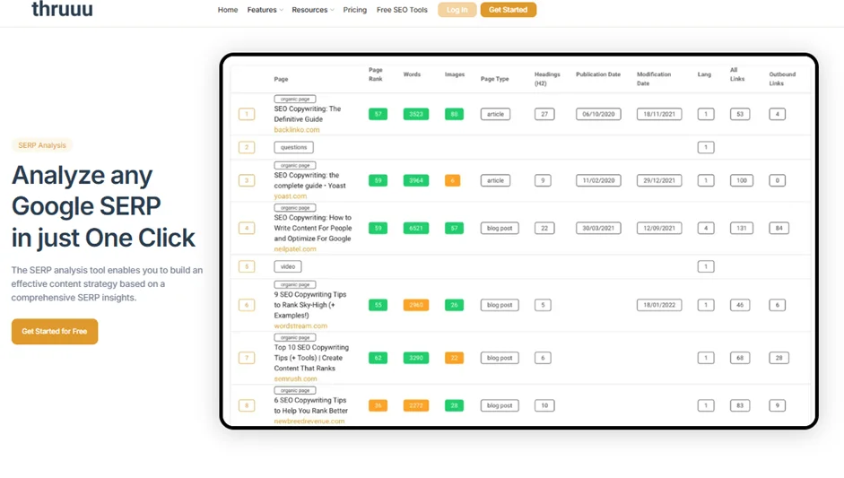
Task: Click the Words column header
Action: coord(412,74)
